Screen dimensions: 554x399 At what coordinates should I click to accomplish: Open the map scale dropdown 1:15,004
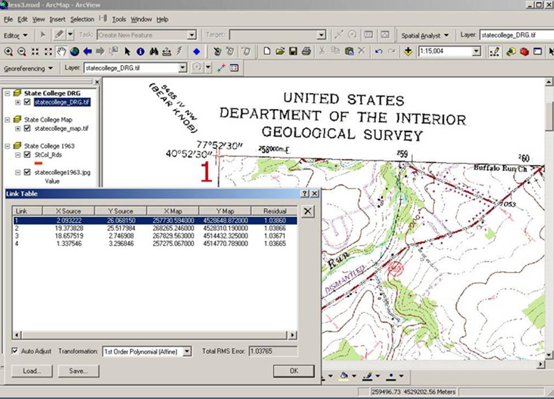click(x=476, y=51)
